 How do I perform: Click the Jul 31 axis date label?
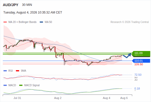pos(17,98)
